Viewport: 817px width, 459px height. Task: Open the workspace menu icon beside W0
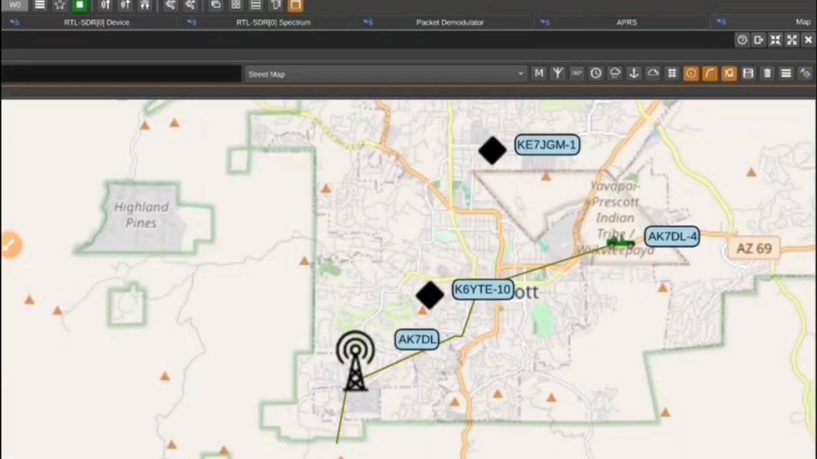tap(40, 5)
